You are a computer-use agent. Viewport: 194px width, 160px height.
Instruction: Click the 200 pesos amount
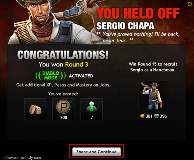63,117
